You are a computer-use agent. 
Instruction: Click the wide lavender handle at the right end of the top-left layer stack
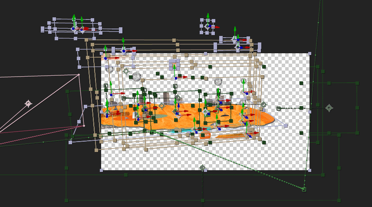pos(121,30)
